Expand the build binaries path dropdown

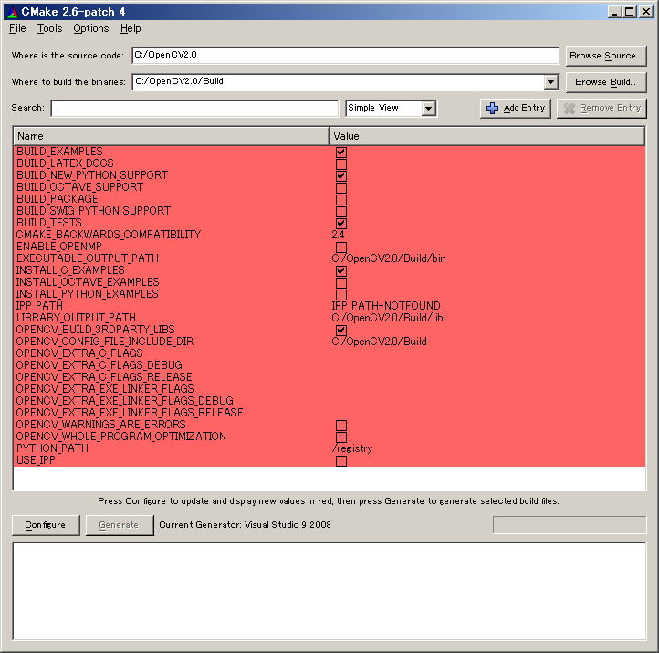pyautogui.click(x=550, y=82)
